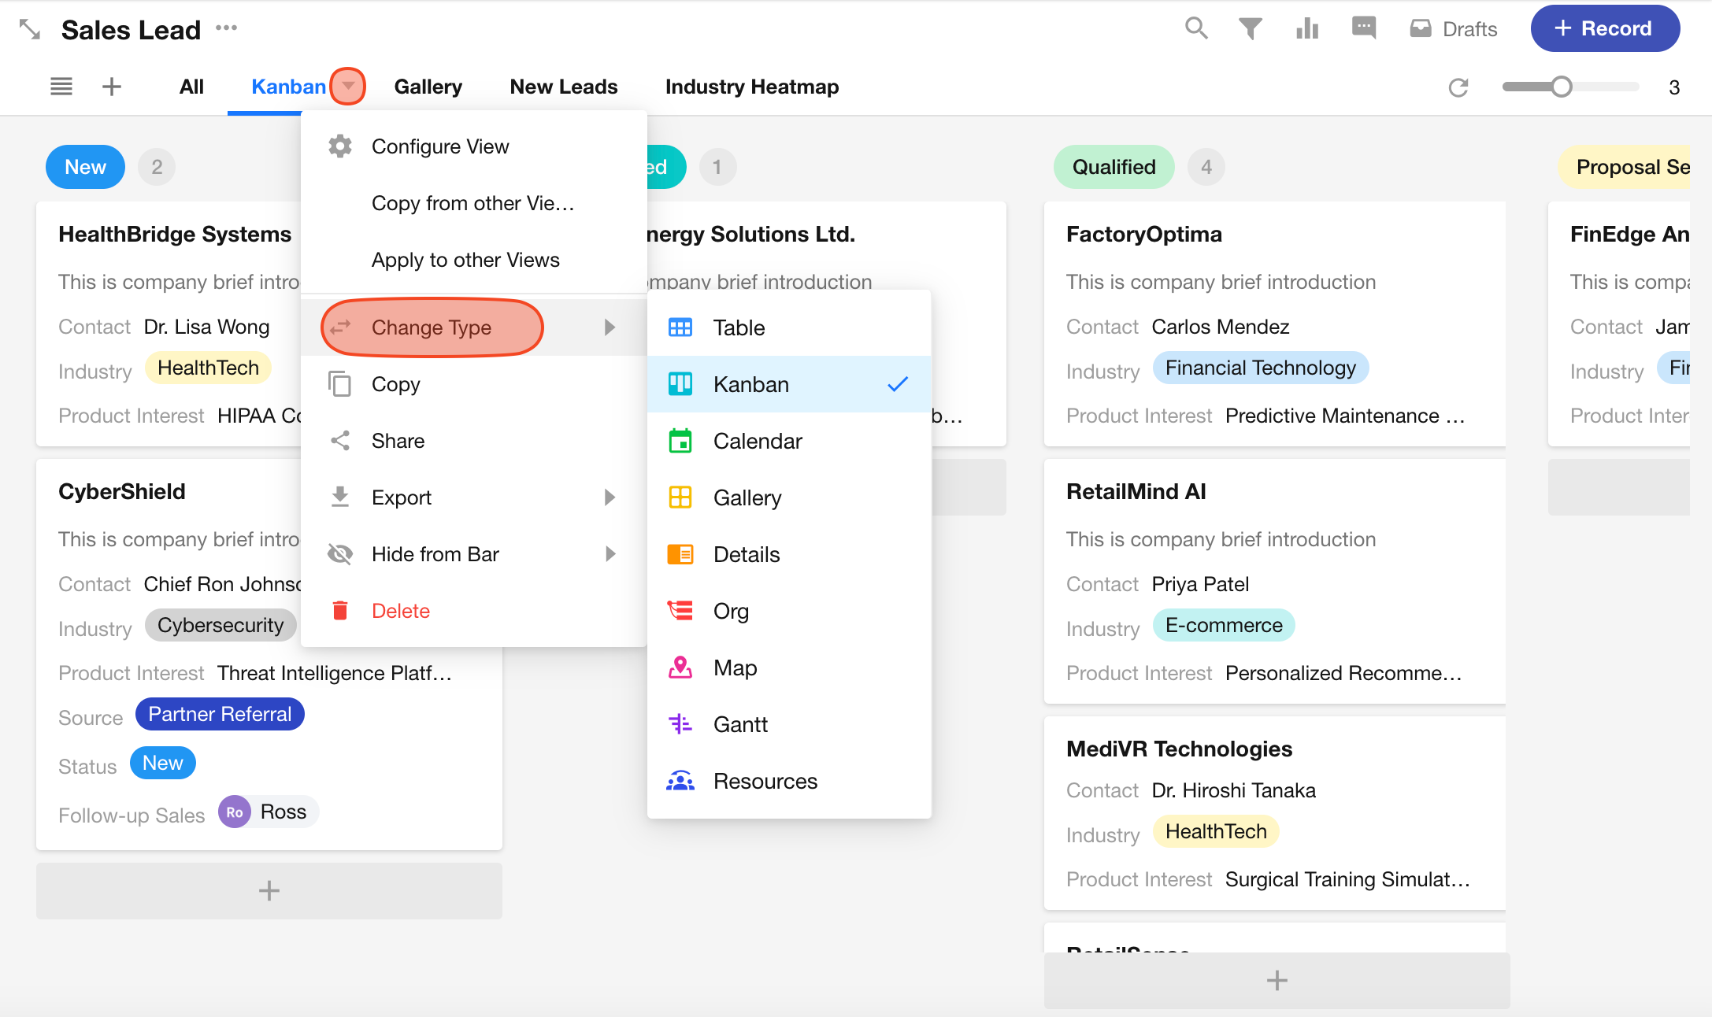This screenshot has width=1712, height=1017.
Task: Add a new view with plus icon
Action: (x=112, y=87)
